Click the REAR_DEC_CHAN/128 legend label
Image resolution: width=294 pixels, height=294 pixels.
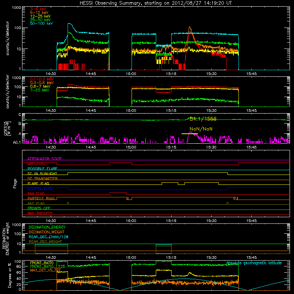[49, 237]
